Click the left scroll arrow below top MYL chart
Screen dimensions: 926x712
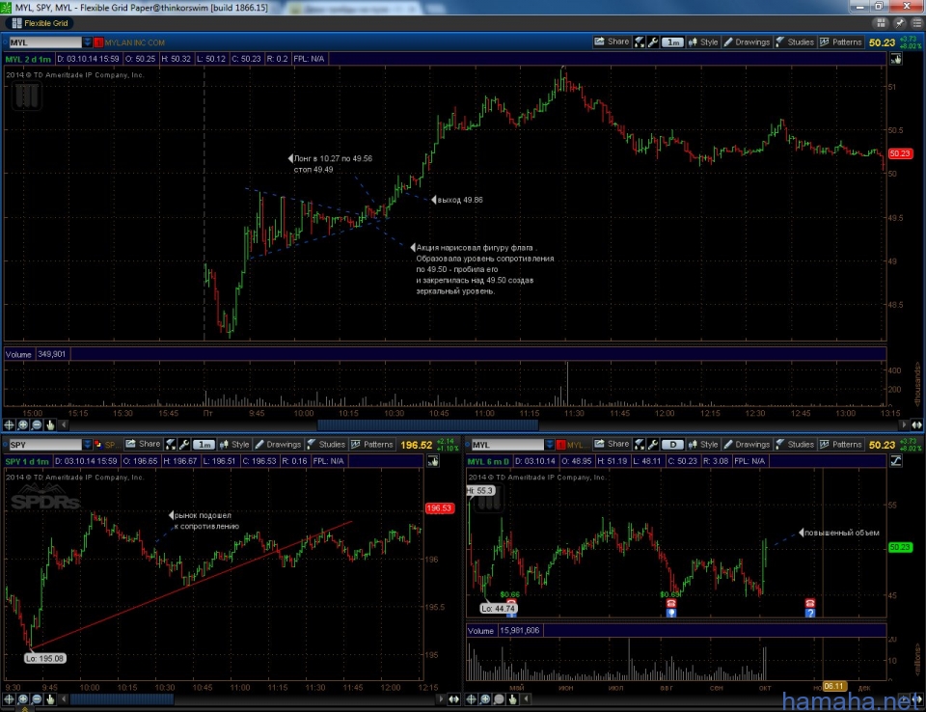[x=64, y=424]
